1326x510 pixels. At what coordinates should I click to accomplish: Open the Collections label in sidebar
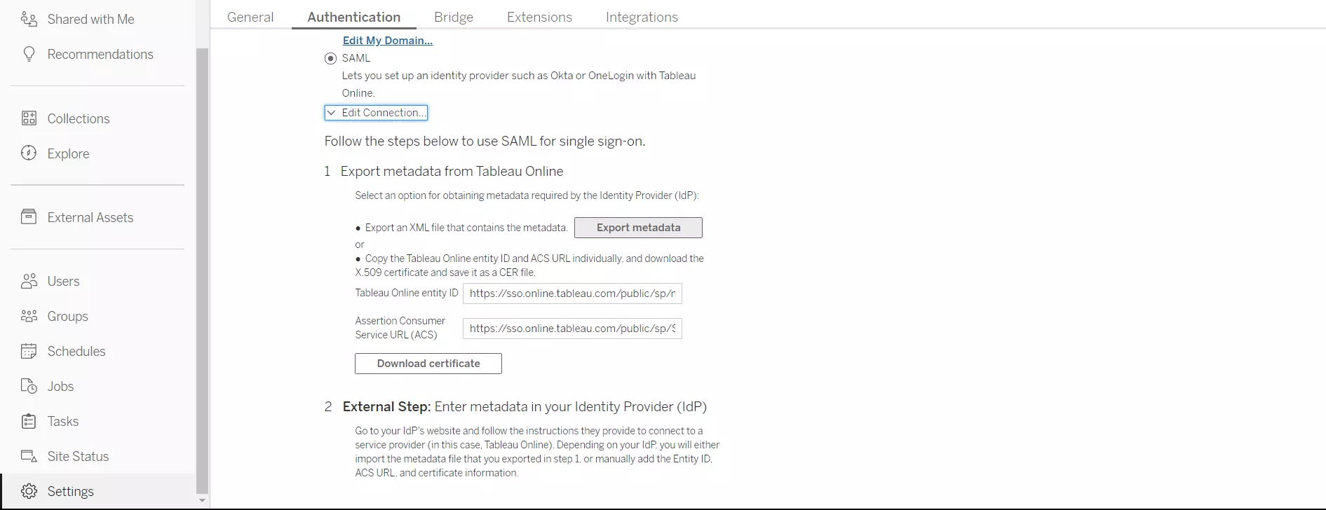coord(79,118)
